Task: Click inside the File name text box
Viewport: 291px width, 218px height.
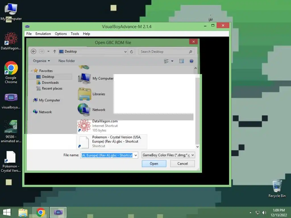Action: pos(107,155)
